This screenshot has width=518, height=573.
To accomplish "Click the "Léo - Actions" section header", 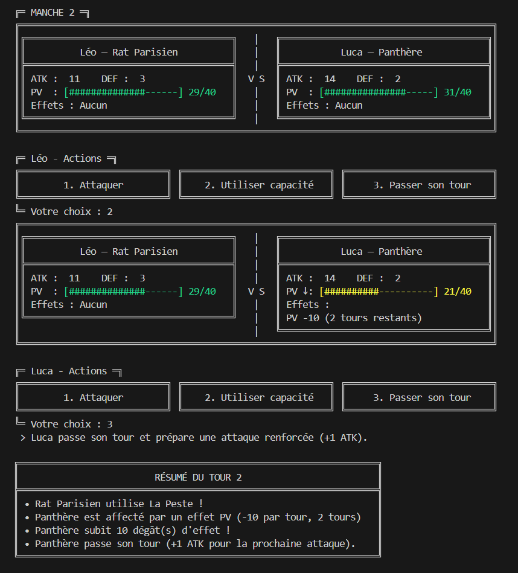I will [66, 159].
